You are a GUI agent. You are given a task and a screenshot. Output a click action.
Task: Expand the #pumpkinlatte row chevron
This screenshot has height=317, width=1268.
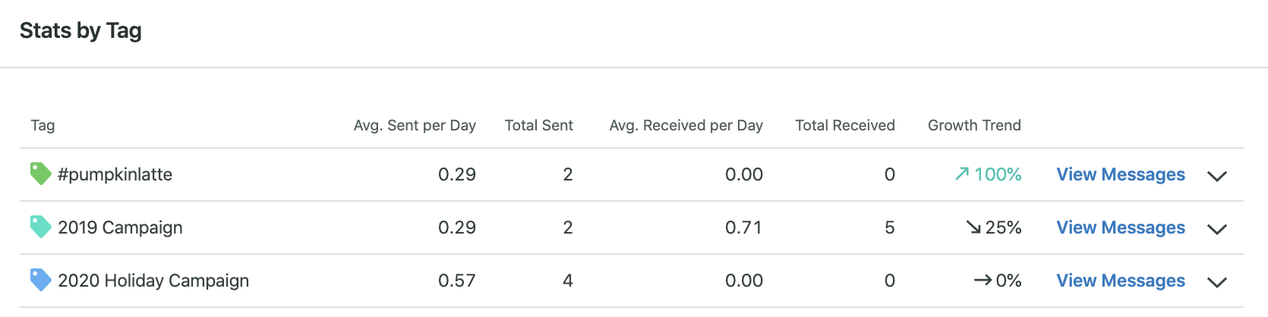(1217, 176)
